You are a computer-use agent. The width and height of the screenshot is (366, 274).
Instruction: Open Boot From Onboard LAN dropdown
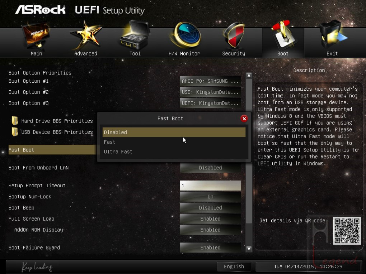coord(210,168)
